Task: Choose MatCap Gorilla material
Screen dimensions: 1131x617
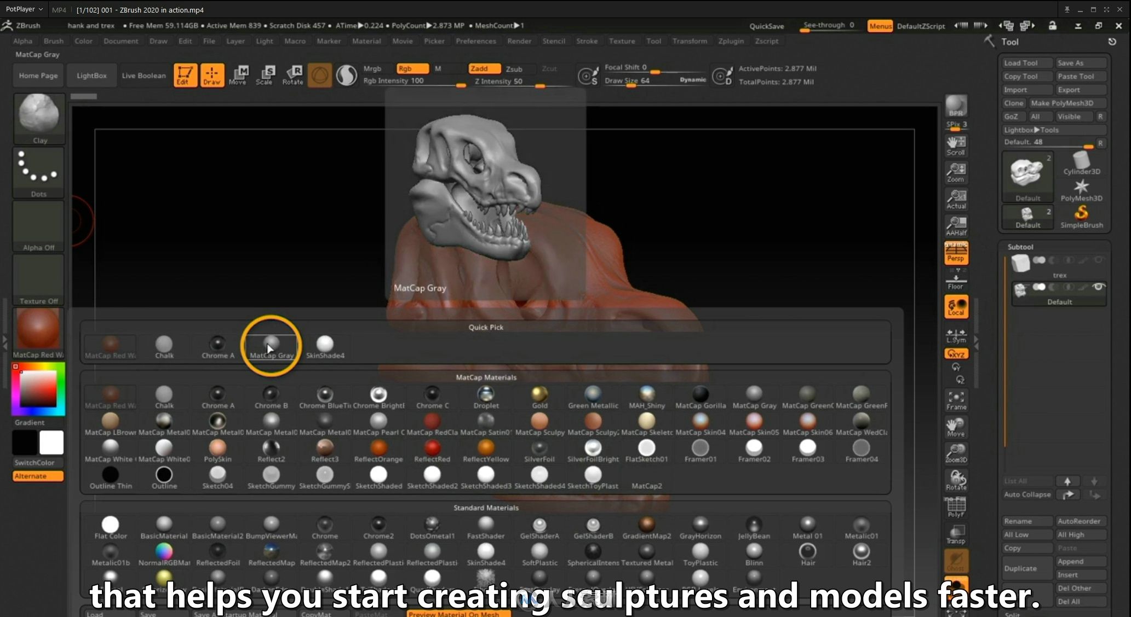Action: click(701, 398)
